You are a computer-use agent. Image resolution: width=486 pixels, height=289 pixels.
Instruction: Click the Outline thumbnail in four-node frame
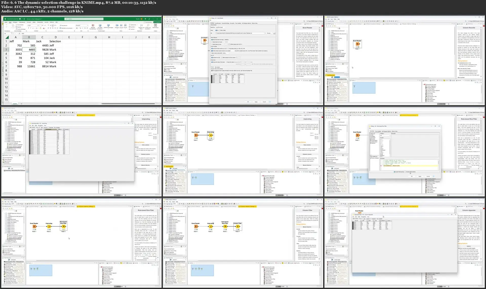[202, 270]
